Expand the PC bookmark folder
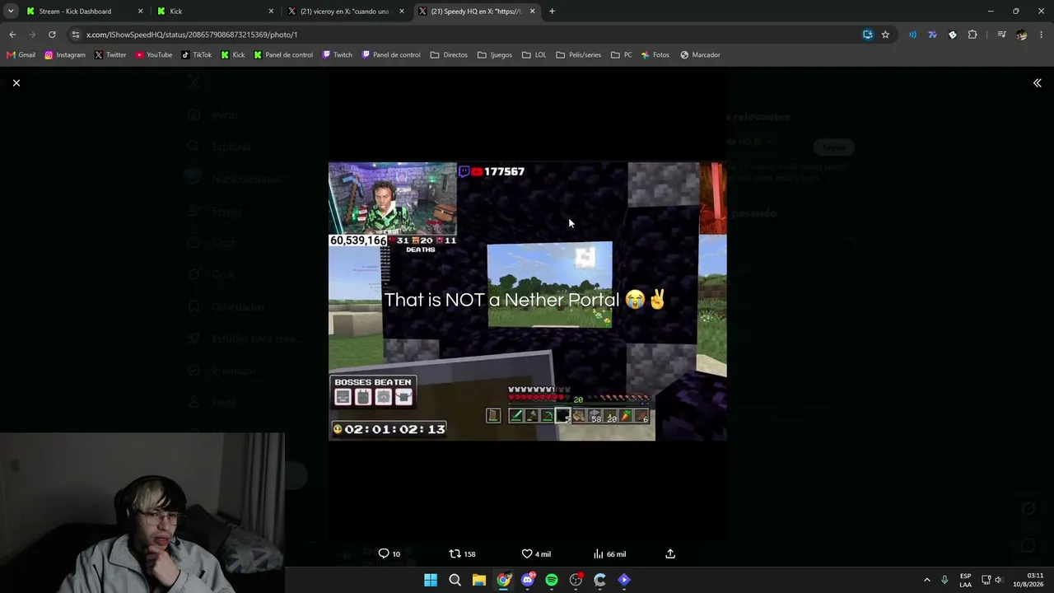 (x=622, y=55)
